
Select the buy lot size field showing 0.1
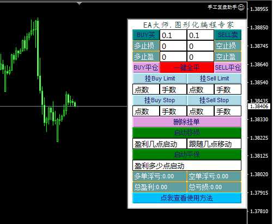tap(173, 35)
